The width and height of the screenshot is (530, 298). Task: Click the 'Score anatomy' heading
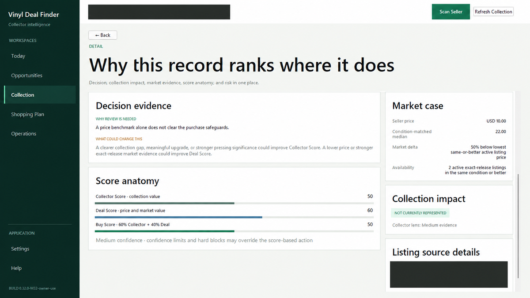[x=127, y=181]
